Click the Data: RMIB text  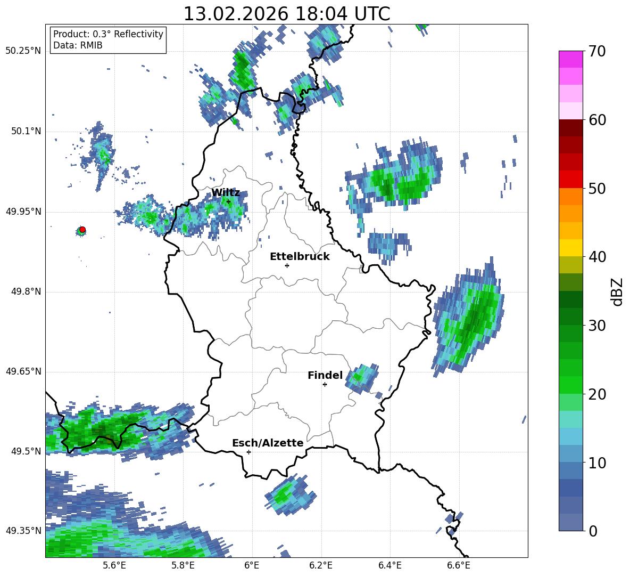click(78, 45)
